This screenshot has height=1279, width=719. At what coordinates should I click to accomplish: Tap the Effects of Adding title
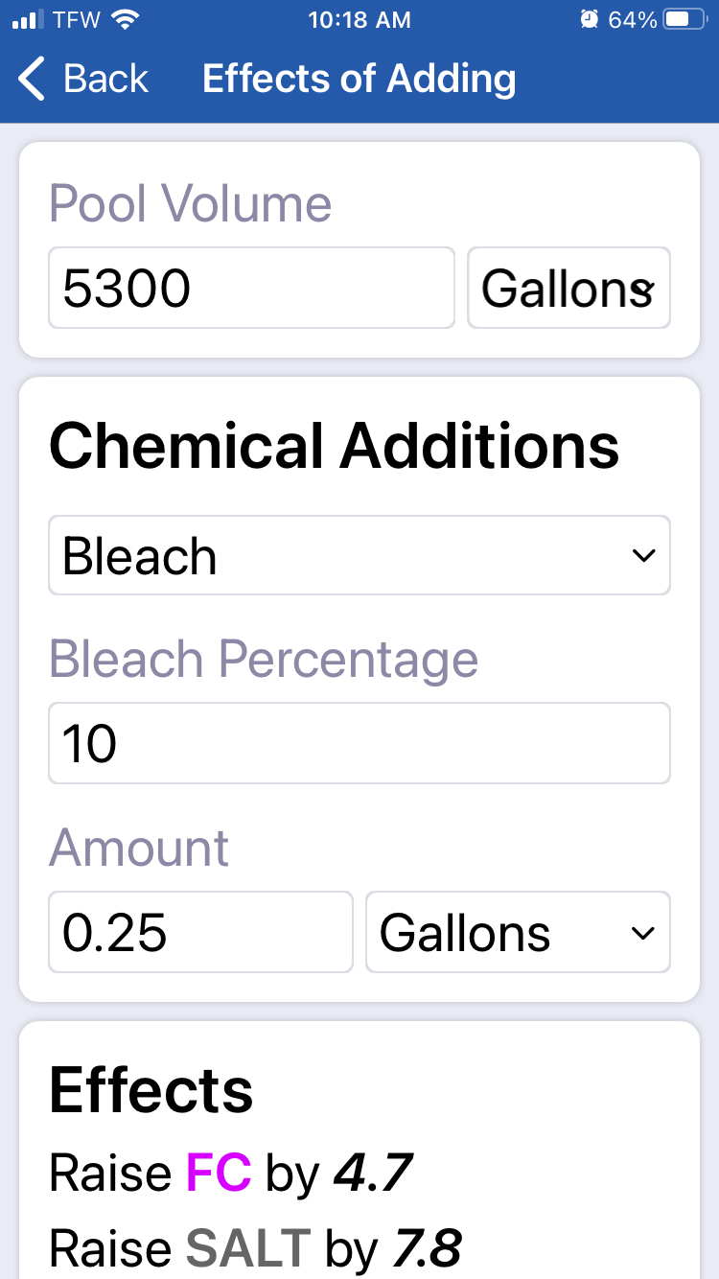(359, 79)
